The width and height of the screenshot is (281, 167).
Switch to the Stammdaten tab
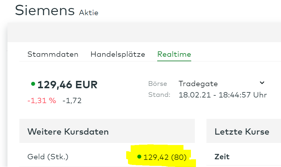point(53,54)
